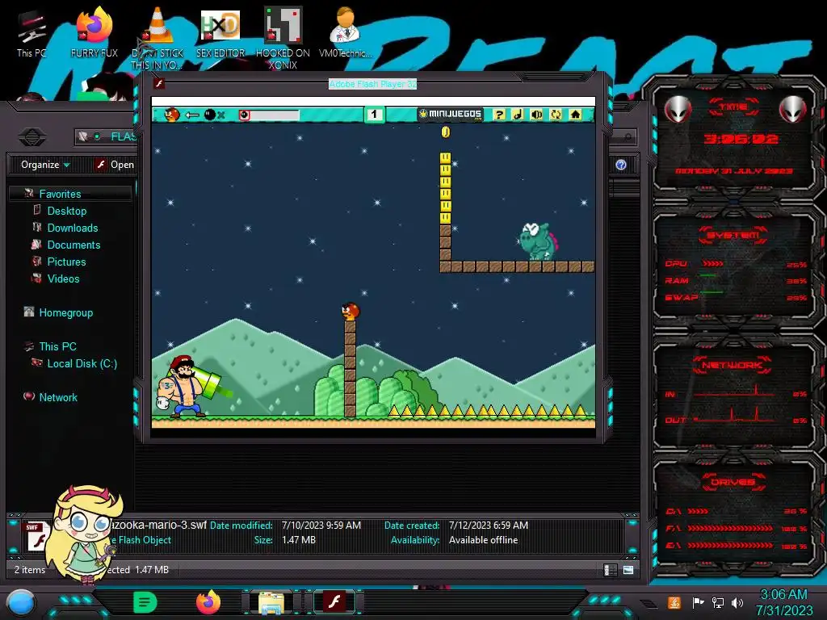
Task: Select Documents in Favorites list
Action: pyautogui.click(x=73, y=245)
